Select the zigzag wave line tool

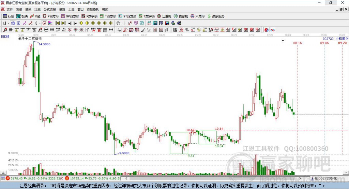tap(149, 30)
